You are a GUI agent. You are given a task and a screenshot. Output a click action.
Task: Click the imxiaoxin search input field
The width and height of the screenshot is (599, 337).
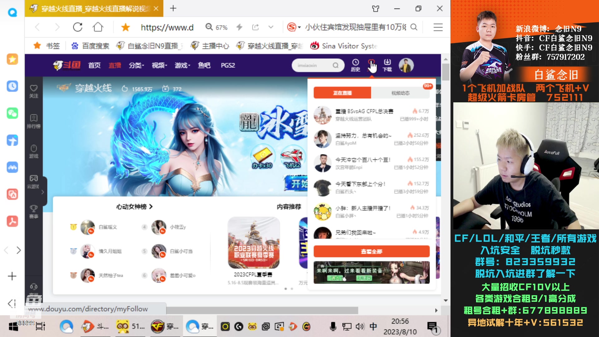coord(314,65)
